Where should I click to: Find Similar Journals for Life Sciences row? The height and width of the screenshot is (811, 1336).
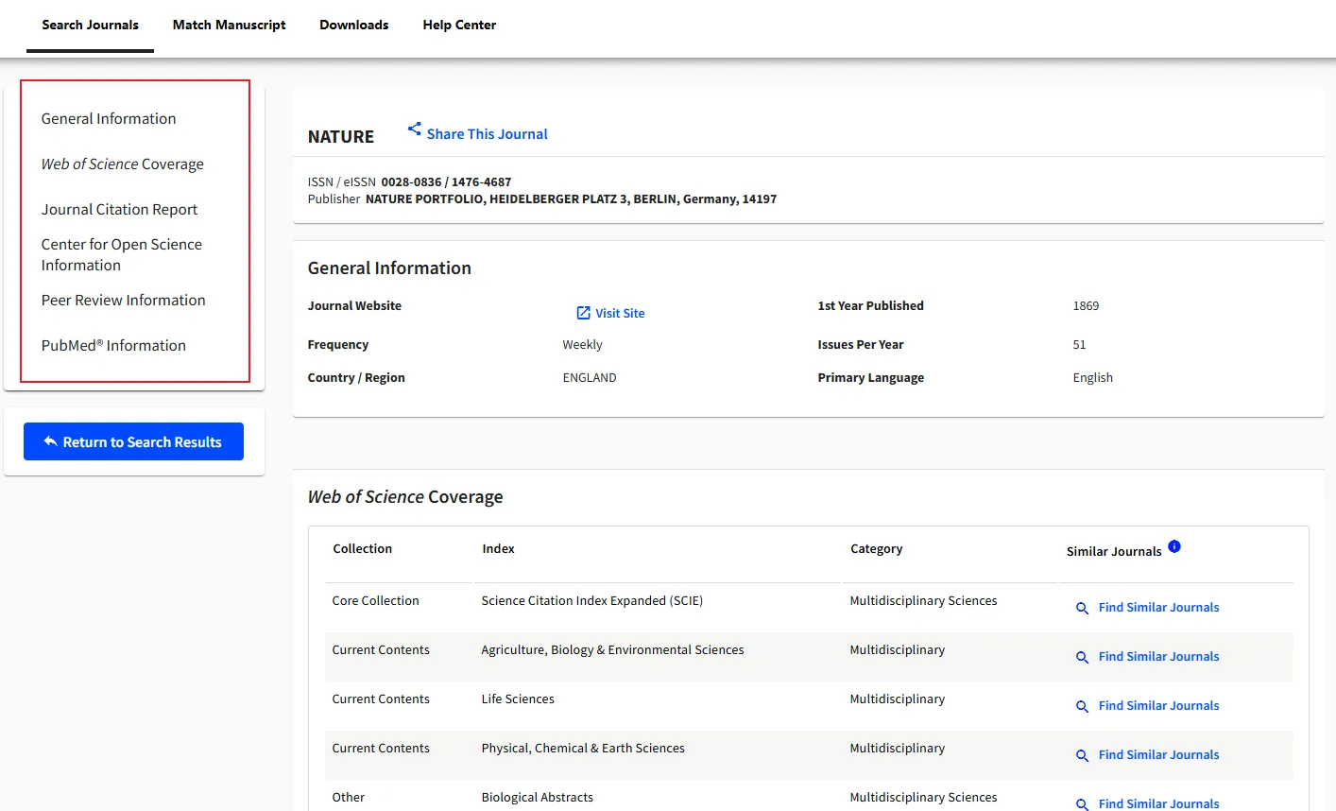click(1158, 706)
